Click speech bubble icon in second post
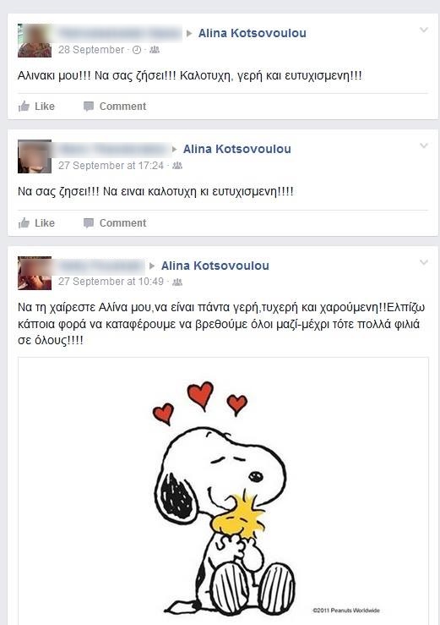Screen dimensions: 440x625 tap(89, 222)
